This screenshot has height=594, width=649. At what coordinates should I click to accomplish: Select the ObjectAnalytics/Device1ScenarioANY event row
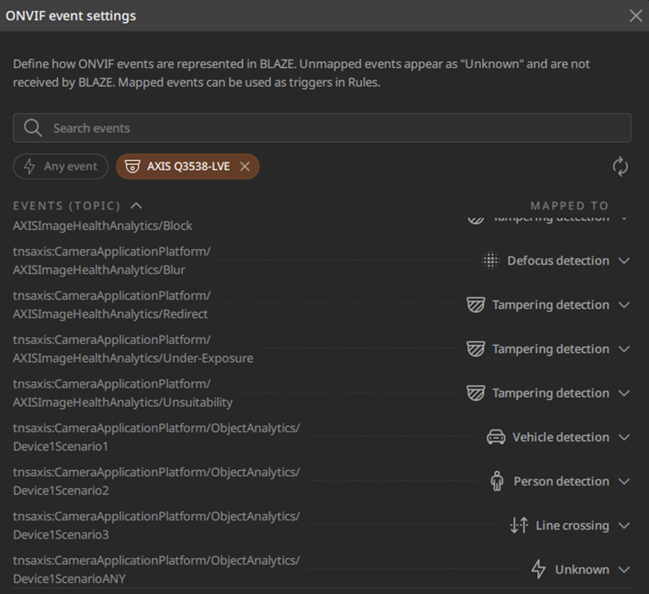(x=322, y=569)
